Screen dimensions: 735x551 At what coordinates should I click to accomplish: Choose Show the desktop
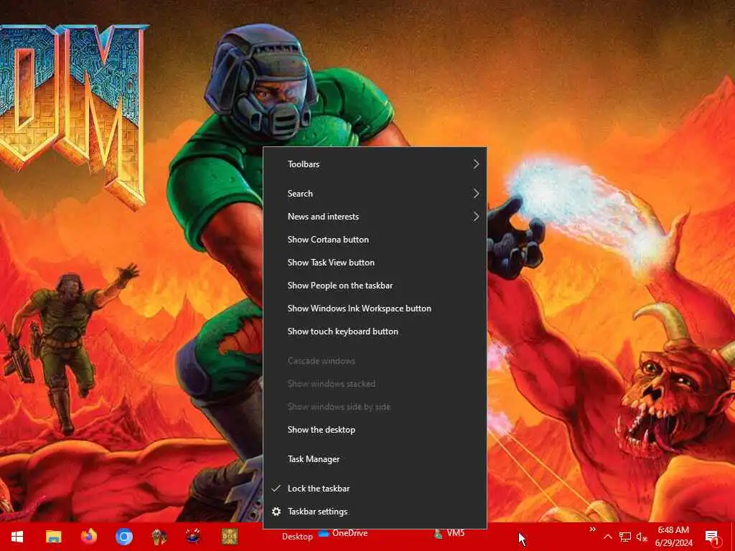click(375, 430)
